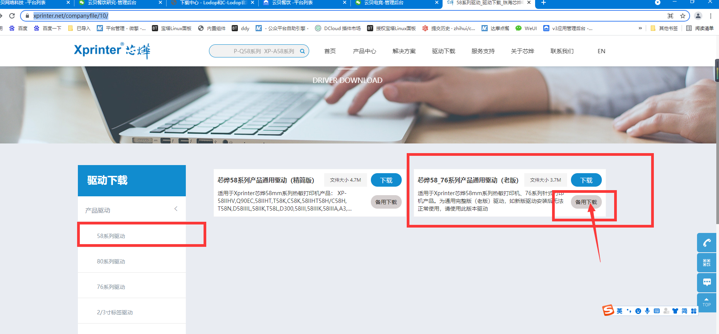
Task: Open 解决方案 navigation menu item
Action: pos(404,51)
